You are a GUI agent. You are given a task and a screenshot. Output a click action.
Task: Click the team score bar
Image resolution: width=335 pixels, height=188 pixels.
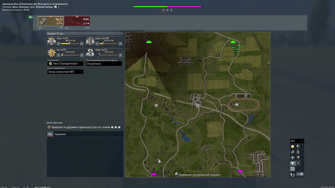(167, 7)
